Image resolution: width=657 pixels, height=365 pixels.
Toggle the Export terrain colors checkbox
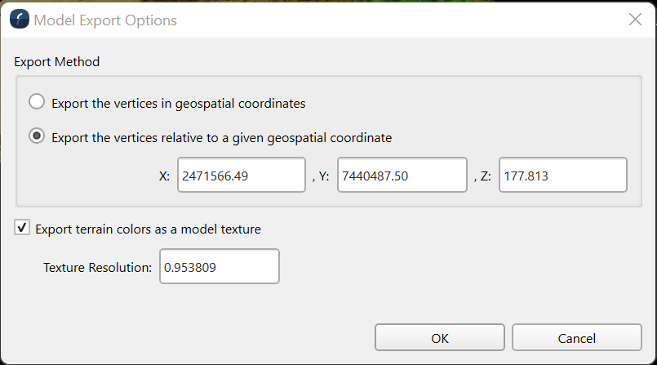click(22, 229)
